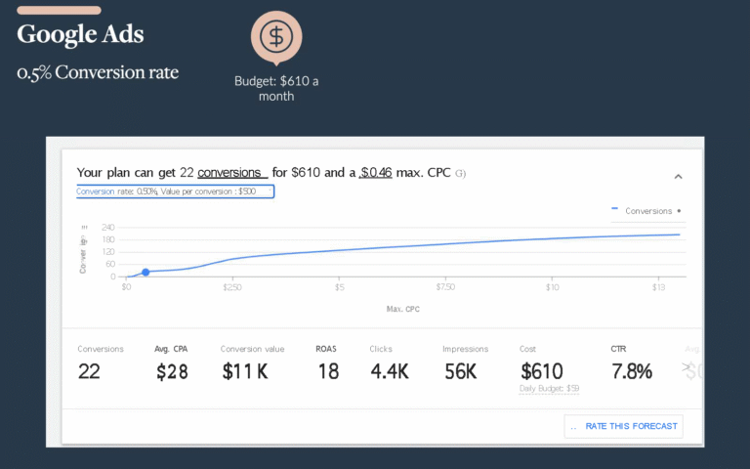Viewport: 750px width, 469px height.
Task: Click the Daily Budget: $59 link under Cost
Action: tap(549, 388)
